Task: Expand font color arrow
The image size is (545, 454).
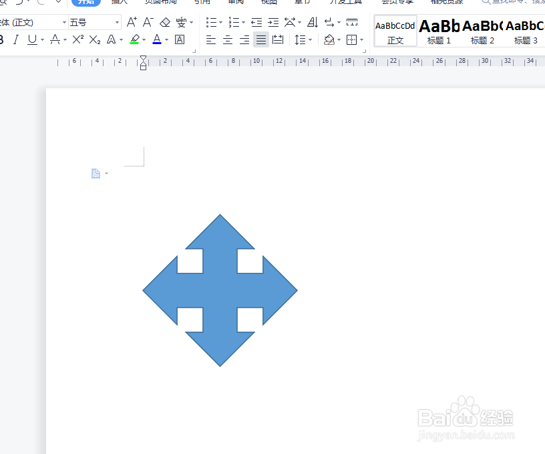Action: [166, 40]
